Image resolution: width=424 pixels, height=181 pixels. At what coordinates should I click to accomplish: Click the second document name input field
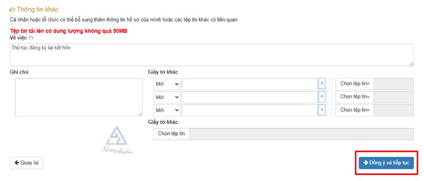coord(249,97)
